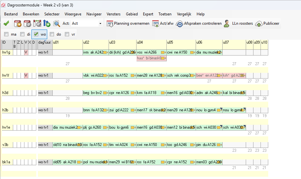The width and height of the screenshot is (301, 179).
Task: Open the Act dropdown list
Action: [x=100, y=23]
